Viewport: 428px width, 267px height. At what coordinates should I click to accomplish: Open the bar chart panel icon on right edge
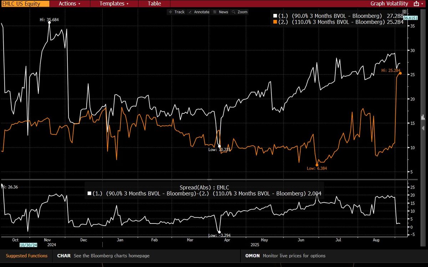click(x=423, y=117)
